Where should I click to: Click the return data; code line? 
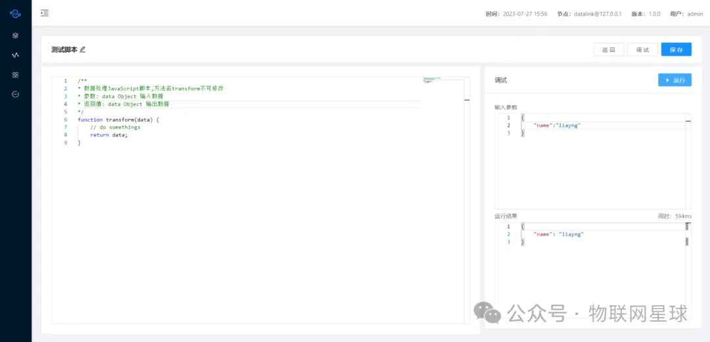pyautogui.click(x=108, y=135)
